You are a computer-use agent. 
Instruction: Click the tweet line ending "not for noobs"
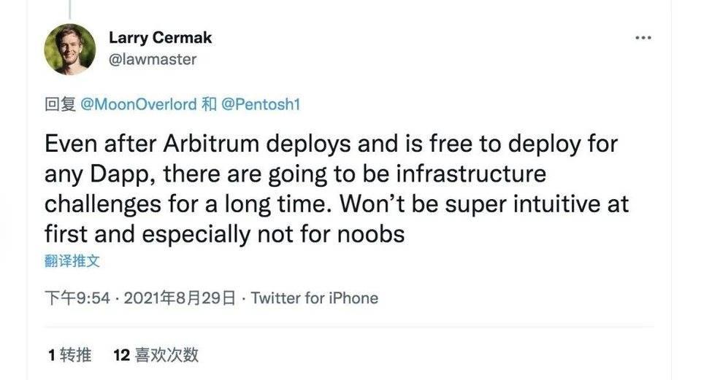coord(224,235)
